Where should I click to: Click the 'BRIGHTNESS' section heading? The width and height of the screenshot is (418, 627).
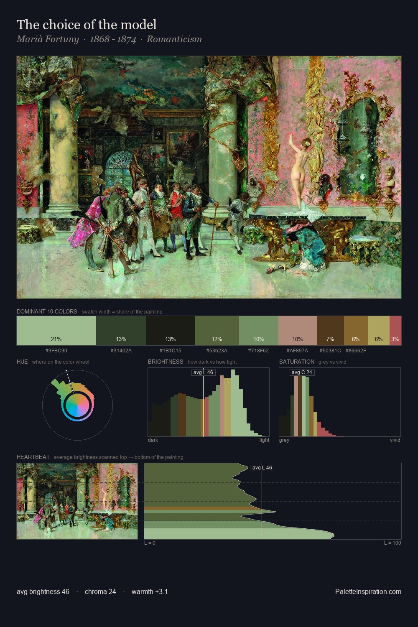[166, 362]
